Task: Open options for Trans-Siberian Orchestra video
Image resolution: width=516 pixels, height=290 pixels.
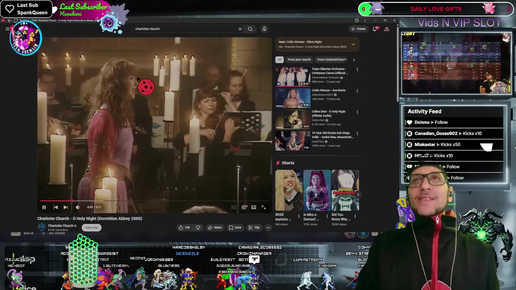Action: tap(357, 70)
